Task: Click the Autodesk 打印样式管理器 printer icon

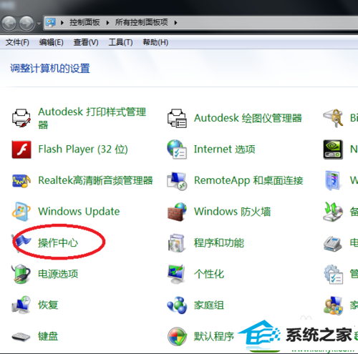Action: pyautogui.click(x=21, y=118)
